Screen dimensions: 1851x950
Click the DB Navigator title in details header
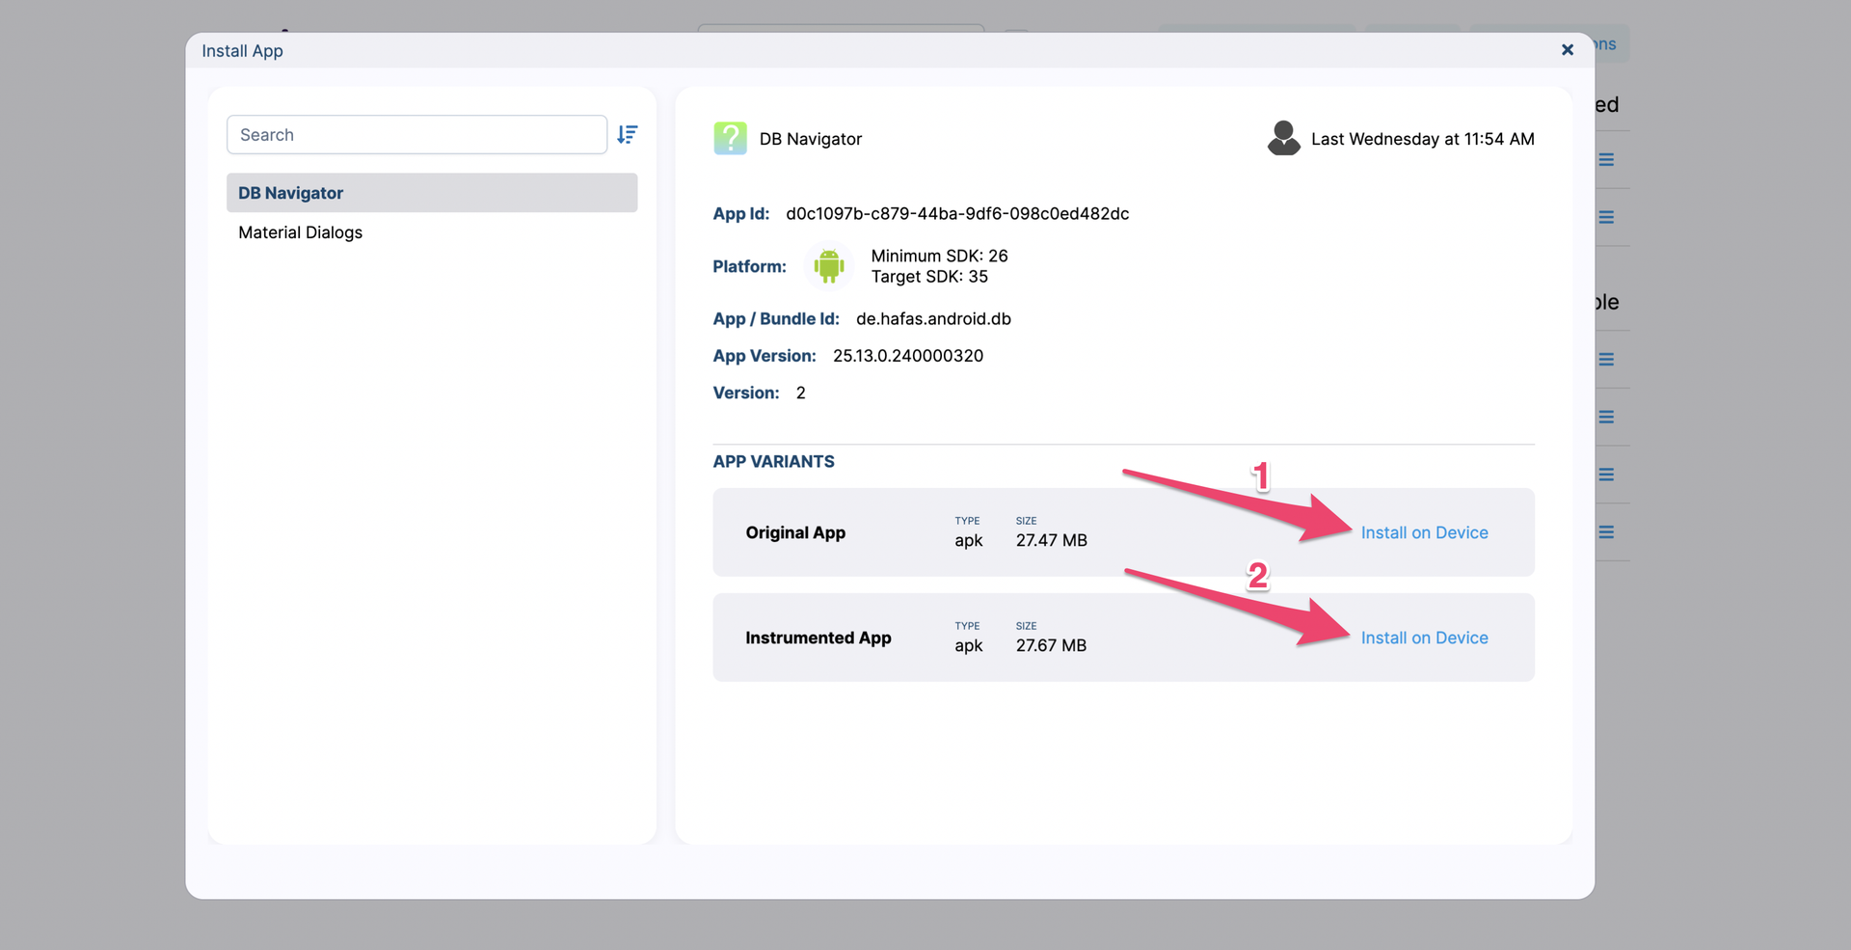coord(811,139)
